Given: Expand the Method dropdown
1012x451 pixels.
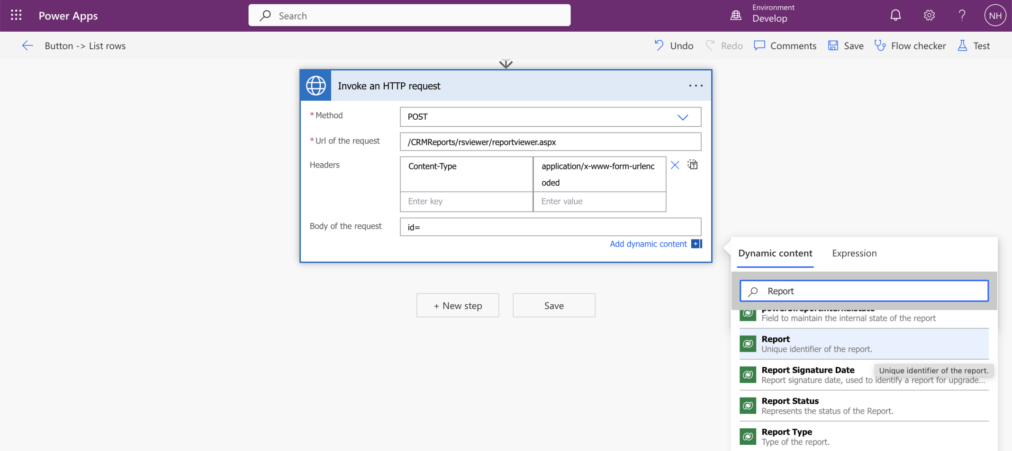Looking at the screenshot, I should [682, 117].
